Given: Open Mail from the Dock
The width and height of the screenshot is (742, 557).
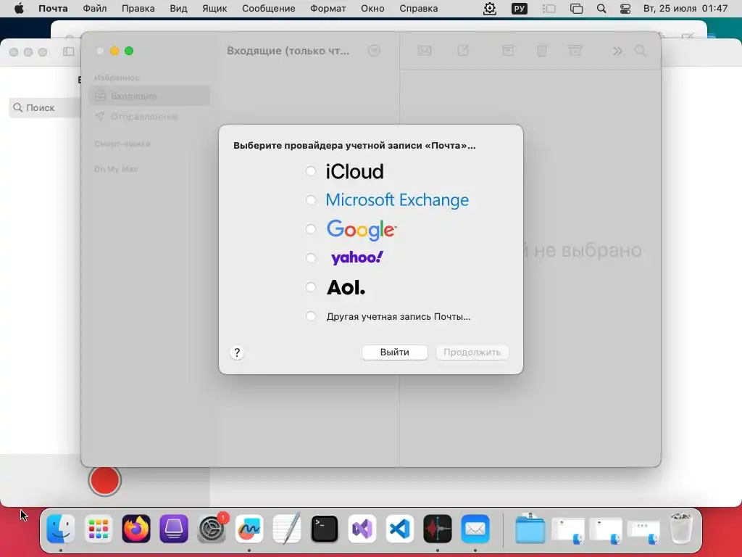Looking at the screenshot, I should tap(475, 529).
